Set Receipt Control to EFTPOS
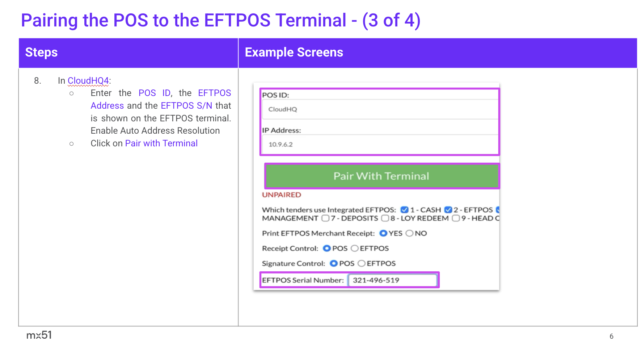The width and height of the screenshot is (642, 355). coord(355,248)
